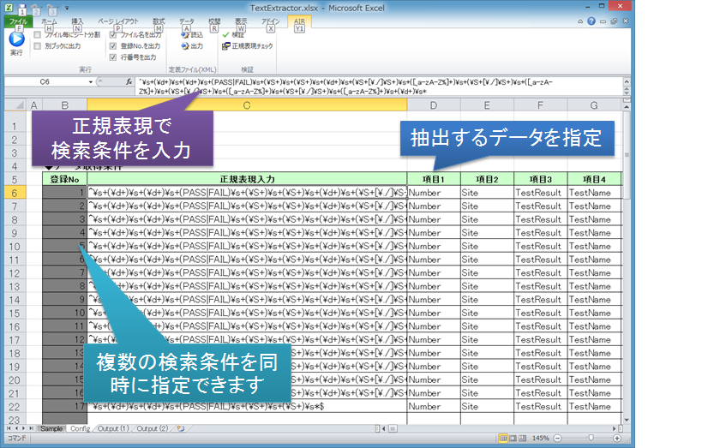Restore the workbook window icon
This screenshot has height=448, width=702.
point(614,21)
